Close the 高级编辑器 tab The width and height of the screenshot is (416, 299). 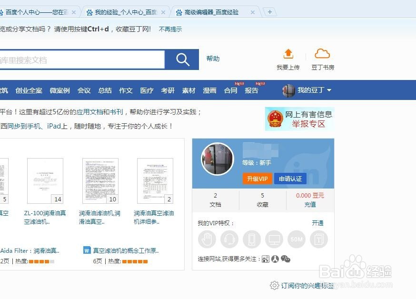(253, 12)
